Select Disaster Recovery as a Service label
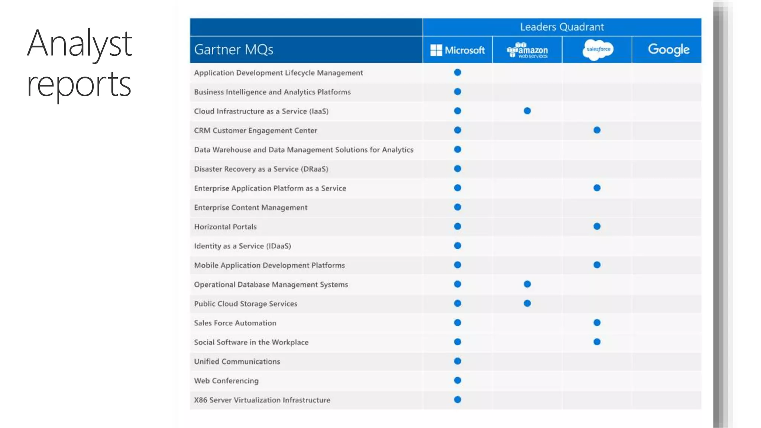This screenshot has height=428, width=761. [261, 169]
